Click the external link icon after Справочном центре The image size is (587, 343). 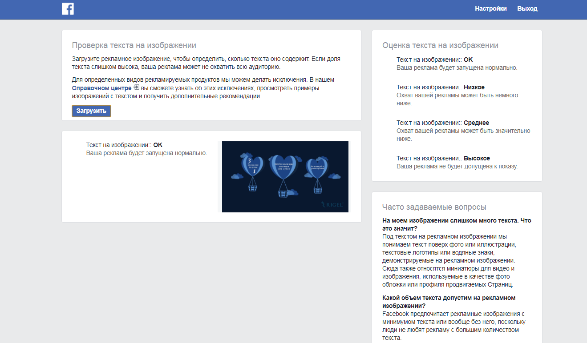coord(137,88)
